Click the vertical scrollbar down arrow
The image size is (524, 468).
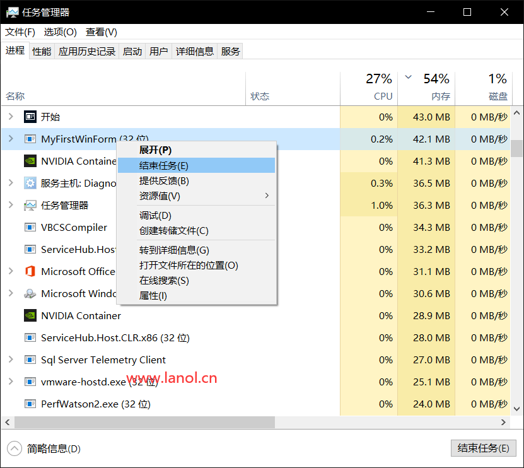click(516, 409)
